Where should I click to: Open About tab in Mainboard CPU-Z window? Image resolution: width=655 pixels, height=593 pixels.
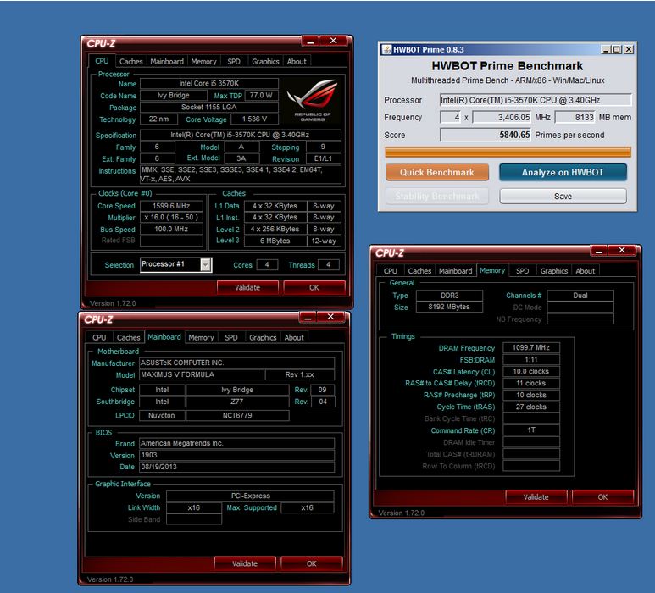pyautogui.click(x=294, y=337)
